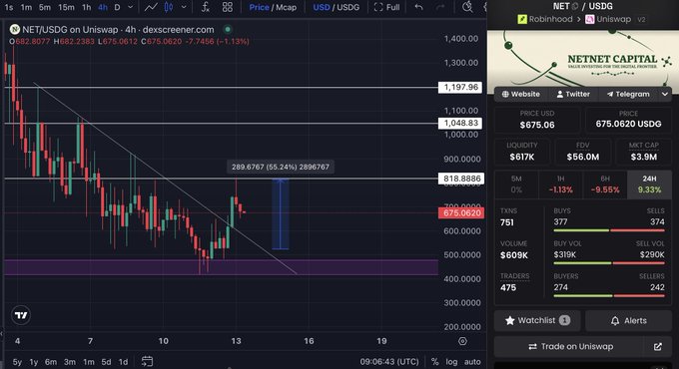This screenshot has width=679, height=369.
Task: Click the axis settings target icon
Action: point(462,341)
